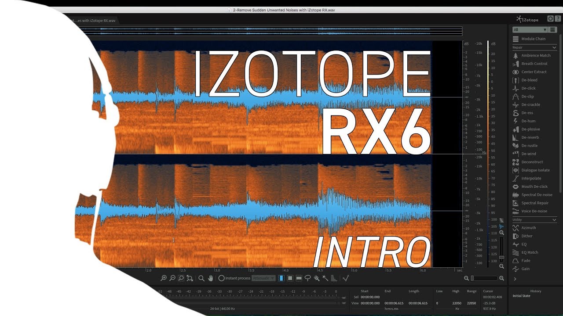Select the Lasso selection tool
Viewport: 563px width, 316px height.
pos(308,278)
